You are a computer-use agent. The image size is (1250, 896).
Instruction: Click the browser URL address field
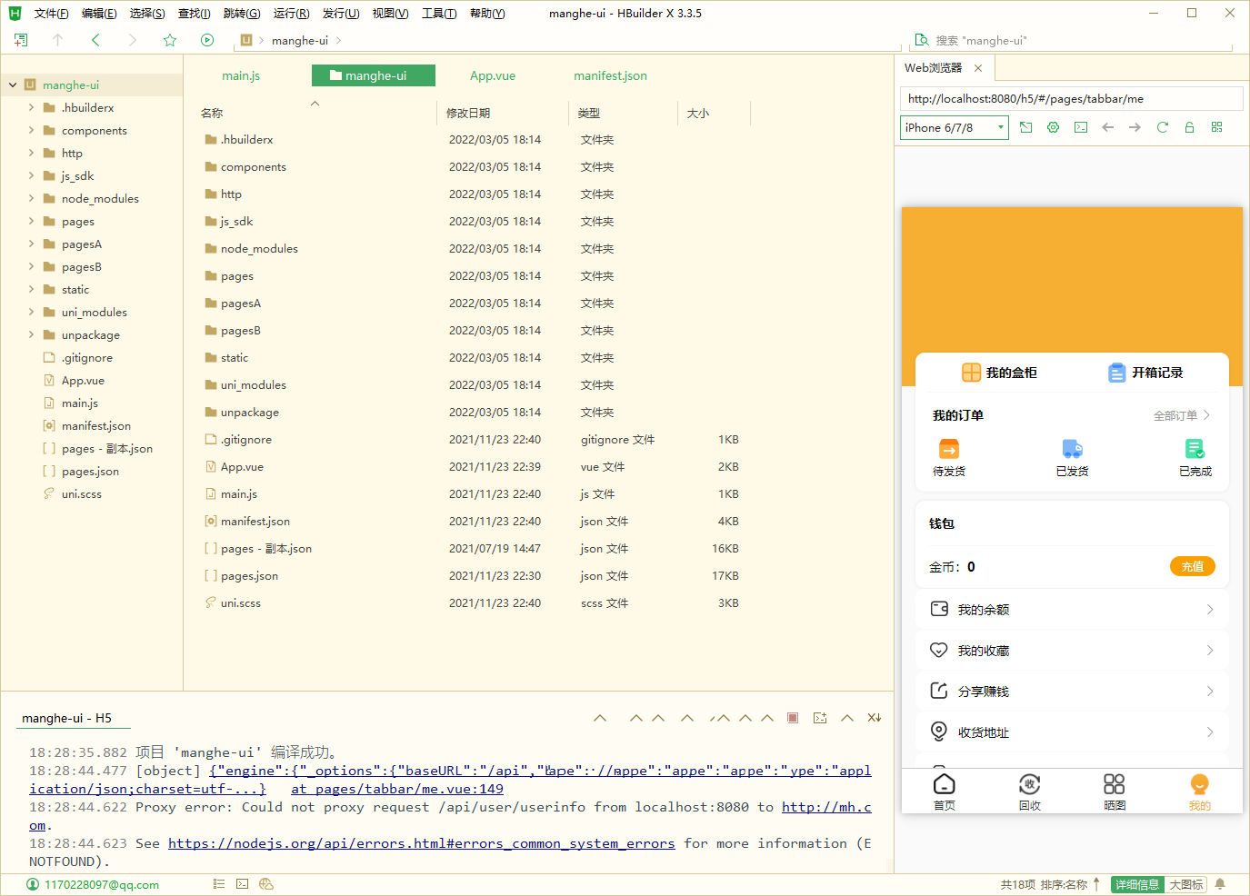tap(1071, 99)
